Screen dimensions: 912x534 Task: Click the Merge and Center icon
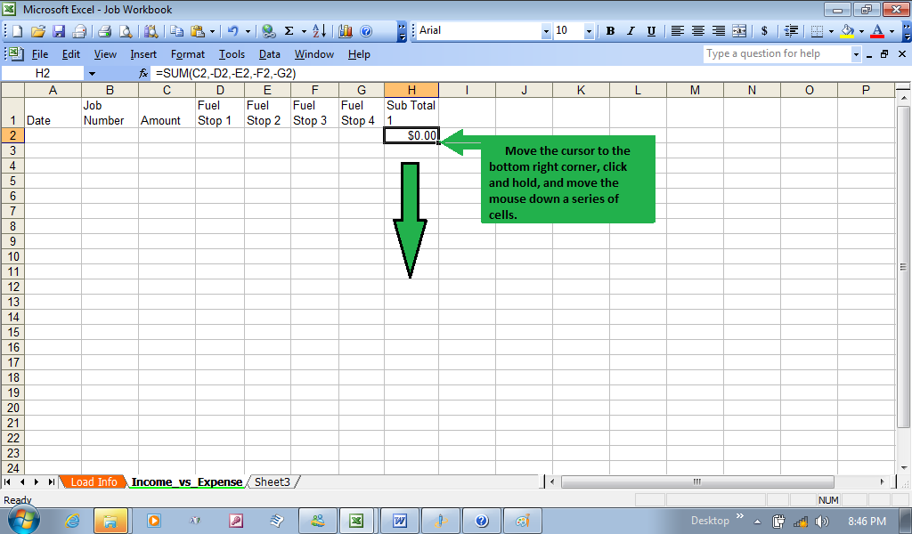click(738, 31)
